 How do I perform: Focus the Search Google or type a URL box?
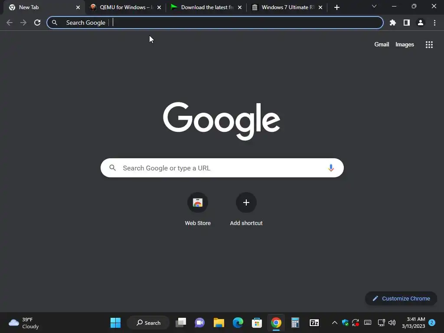pyautogui.click(x=222, y=168)
